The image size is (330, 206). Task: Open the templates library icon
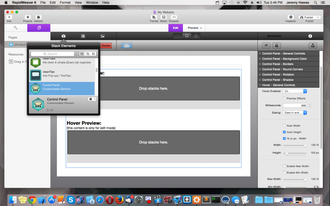pos(83,36)
